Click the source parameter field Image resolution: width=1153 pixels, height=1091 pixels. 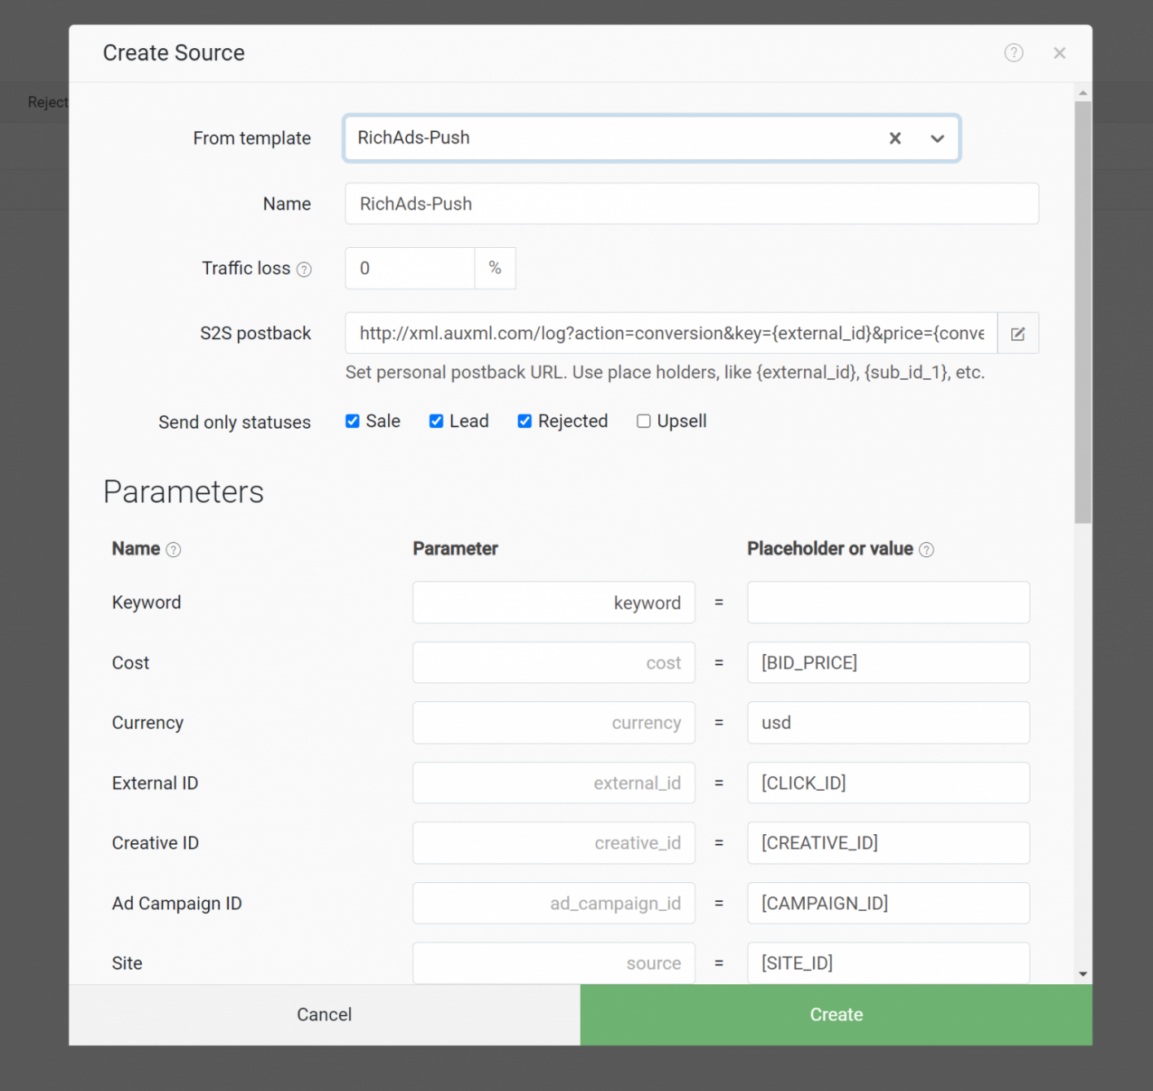pyautogui.click(x=554, y=963)
